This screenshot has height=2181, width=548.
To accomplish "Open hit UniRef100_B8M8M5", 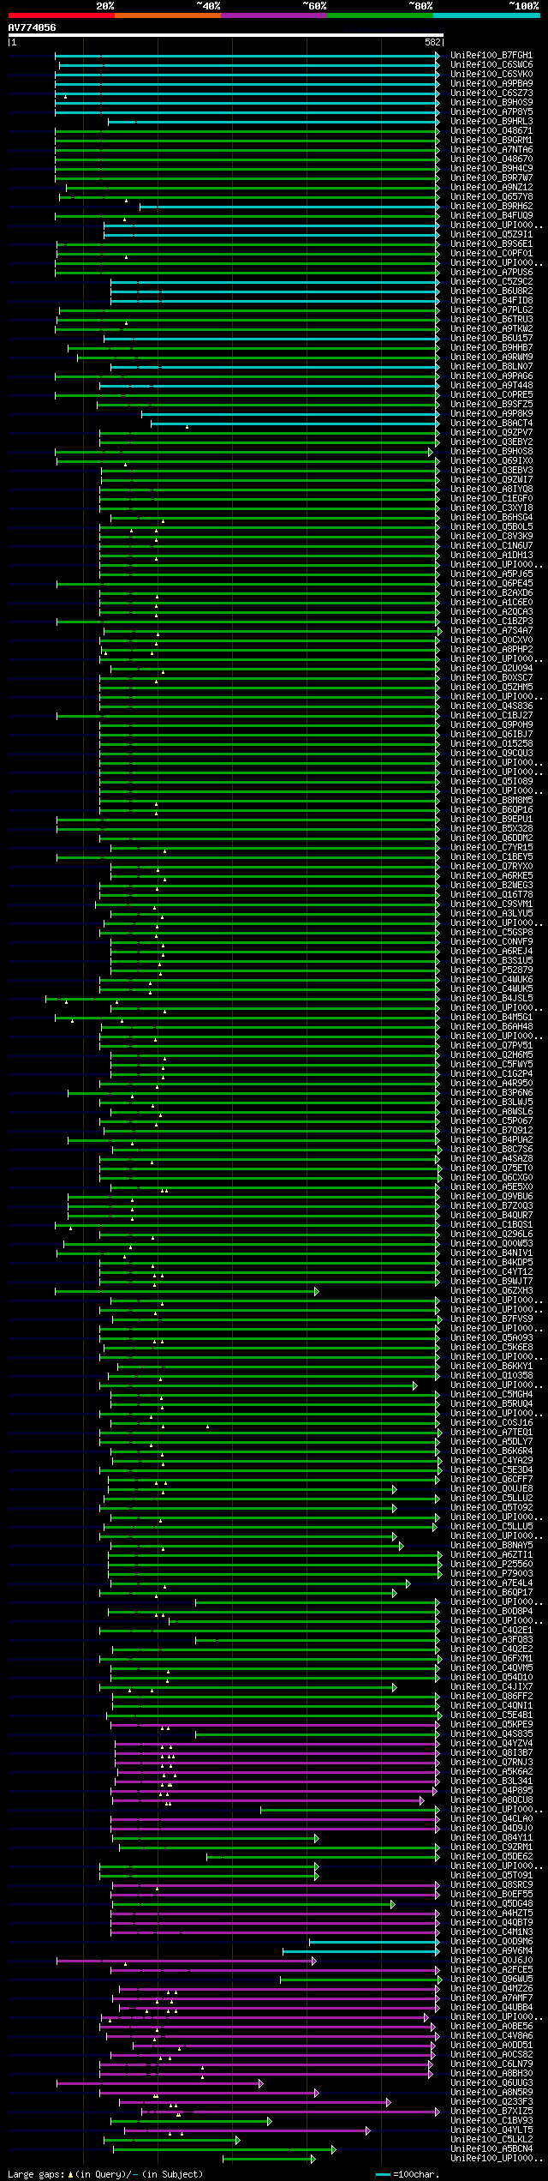I will [491, 801].
